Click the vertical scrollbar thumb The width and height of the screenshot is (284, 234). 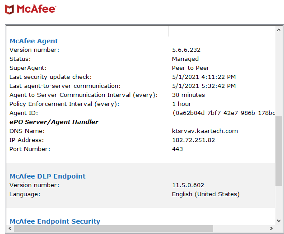pos(279,151)
